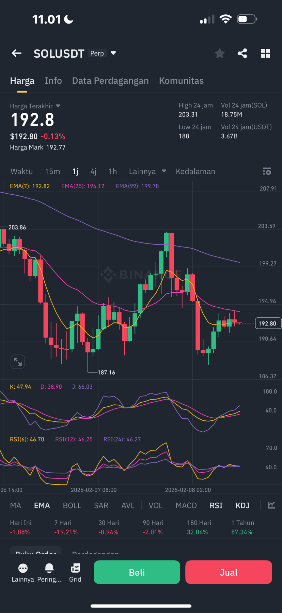Image resolution: width=282 pixels, height=613 pixels.
Task: Open the Lainnya timeframe dropdown
Action: (x=147, y=171)
